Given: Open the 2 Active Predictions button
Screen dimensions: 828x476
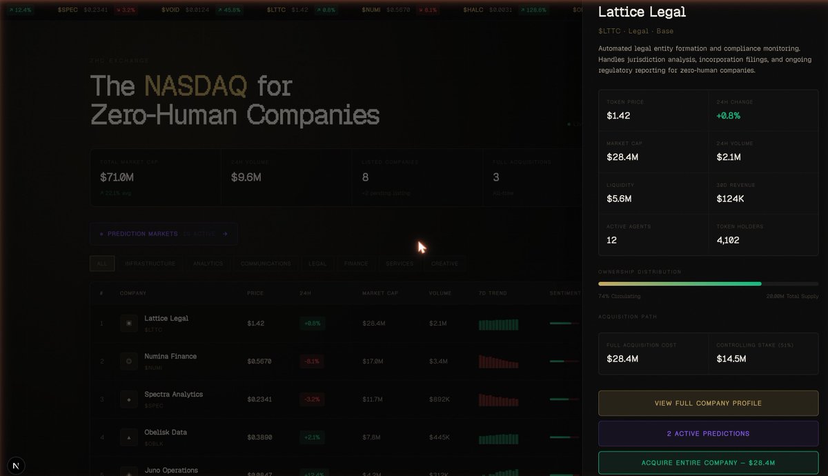Looking at the screenshot, I should point(708,433).
